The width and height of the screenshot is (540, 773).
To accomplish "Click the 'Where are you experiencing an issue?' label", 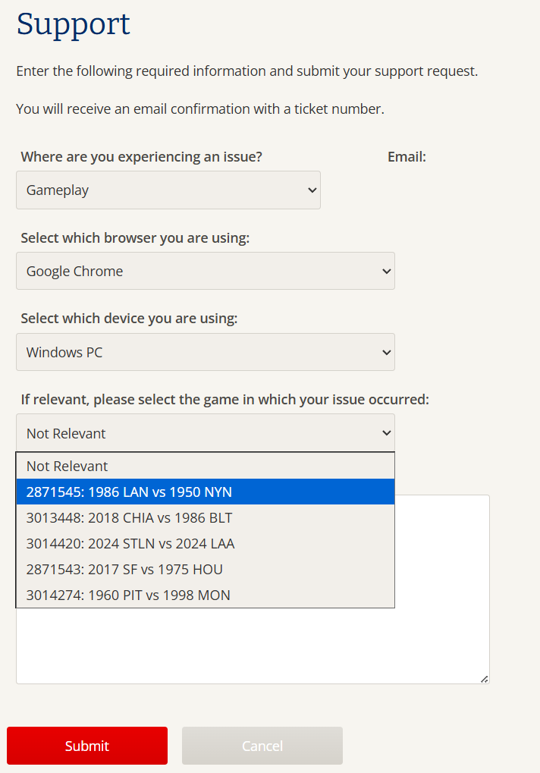I will coord(141,157).
